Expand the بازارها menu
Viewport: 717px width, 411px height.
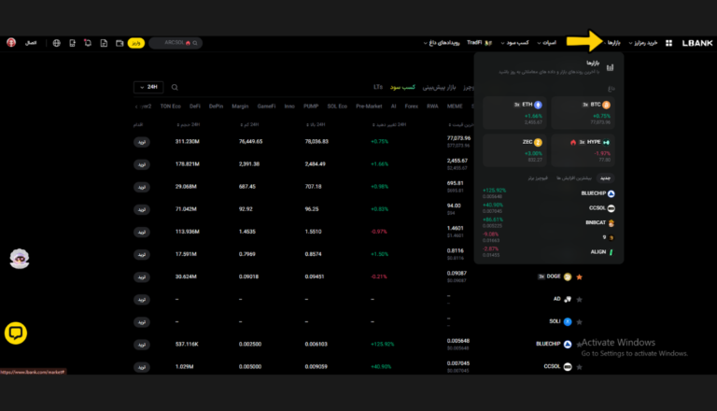click(612, 43)
